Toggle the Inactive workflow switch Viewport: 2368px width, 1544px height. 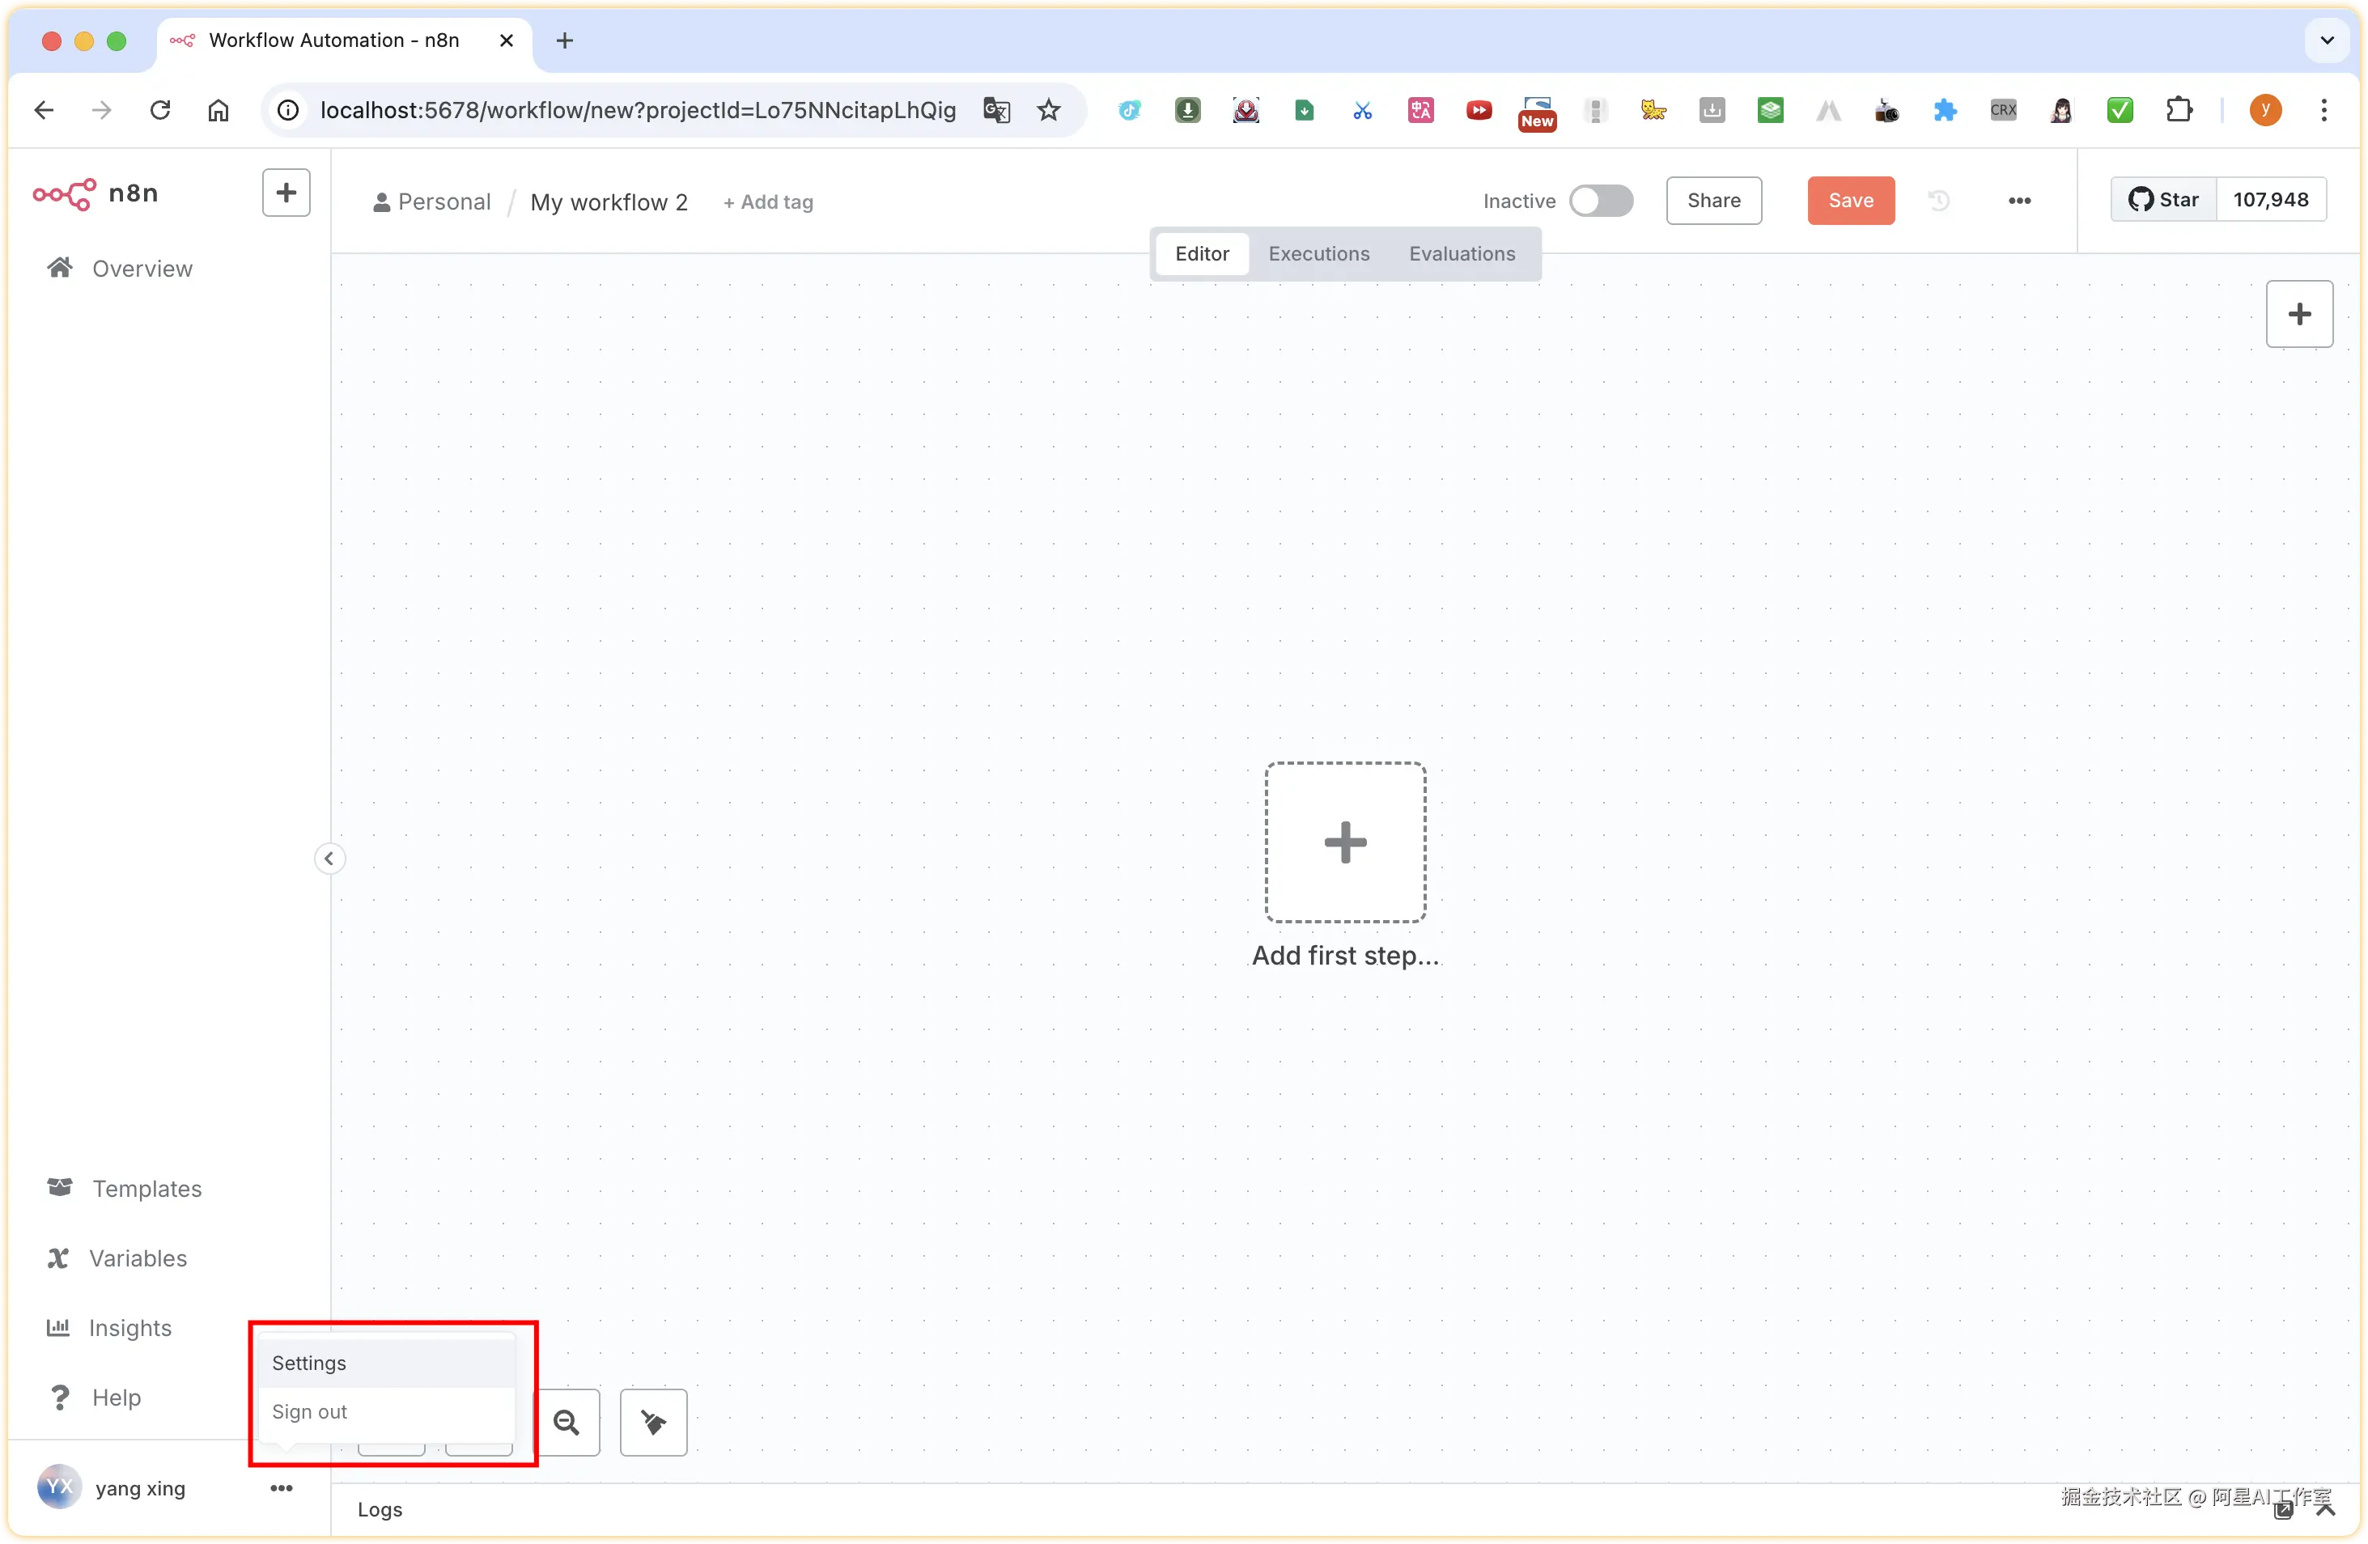pyautogui.click(x=1600, y=201)
